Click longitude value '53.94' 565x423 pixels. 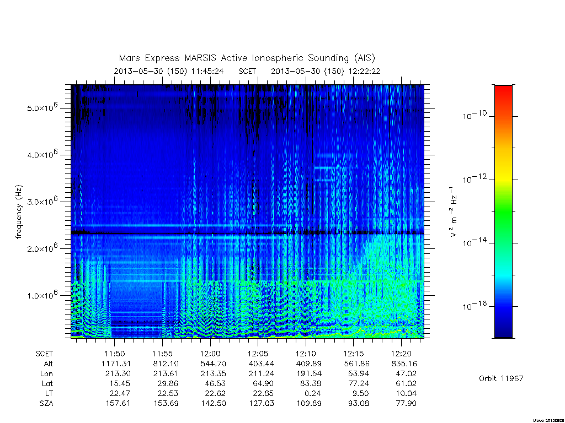point(359,374)
